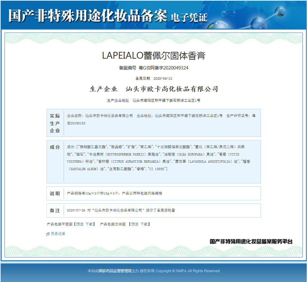
Task: Click the product title LAPEIALO蕾佩尔固体香膏
Action: 154,56
